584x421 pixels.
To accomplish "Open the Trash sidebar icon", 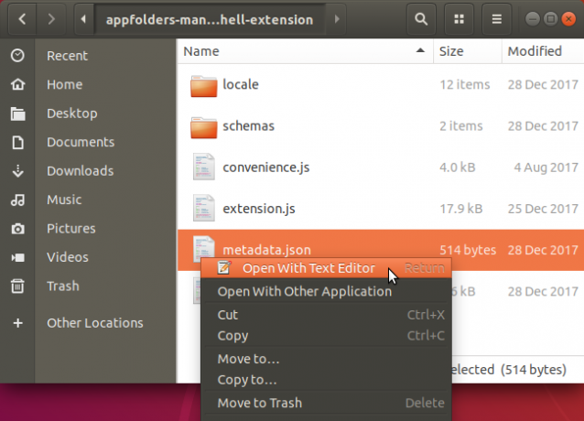I will point(17,286).
